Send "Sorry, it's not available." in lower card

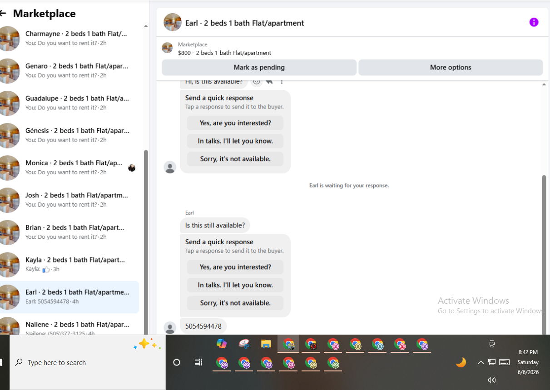click(235, 303)
